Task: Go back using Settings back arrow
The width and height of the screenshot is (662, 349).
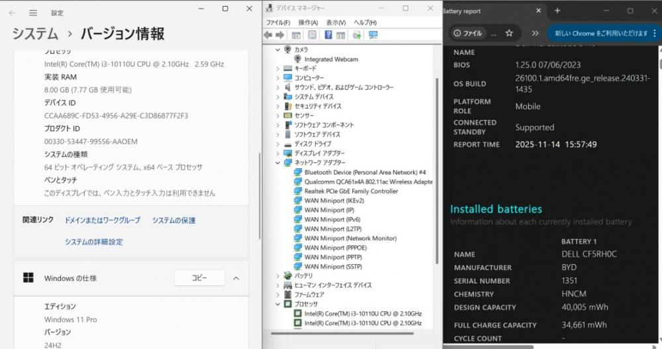Action: click(x=12, y=13)
